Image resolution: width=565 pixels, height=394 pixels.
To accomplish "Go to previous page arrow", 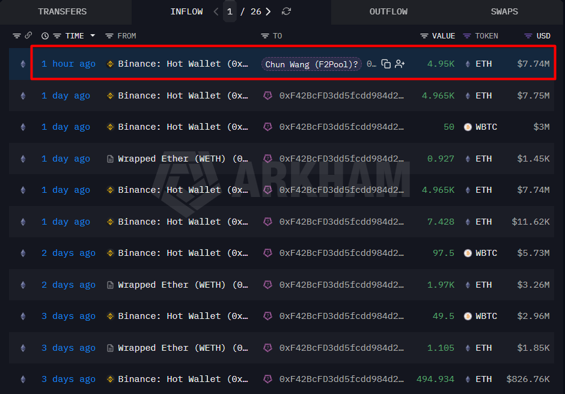I will (x=216, y=11).
